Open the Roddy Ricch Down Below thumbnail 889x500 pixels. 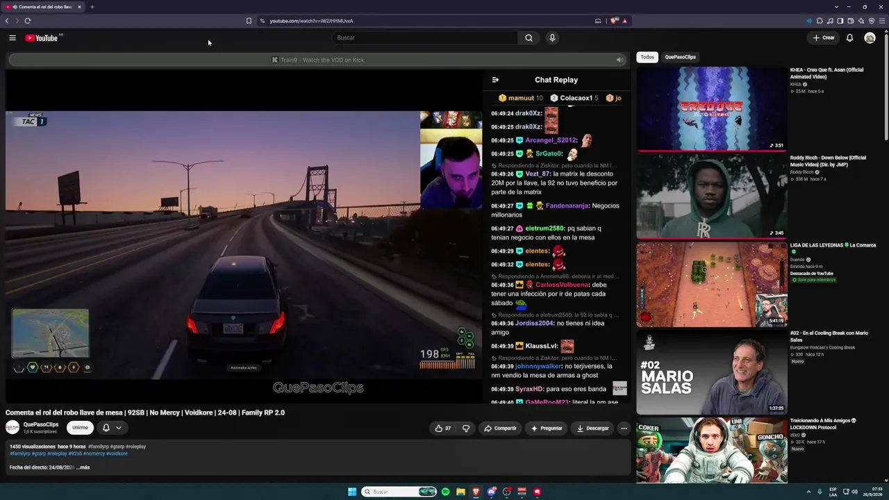712,197
